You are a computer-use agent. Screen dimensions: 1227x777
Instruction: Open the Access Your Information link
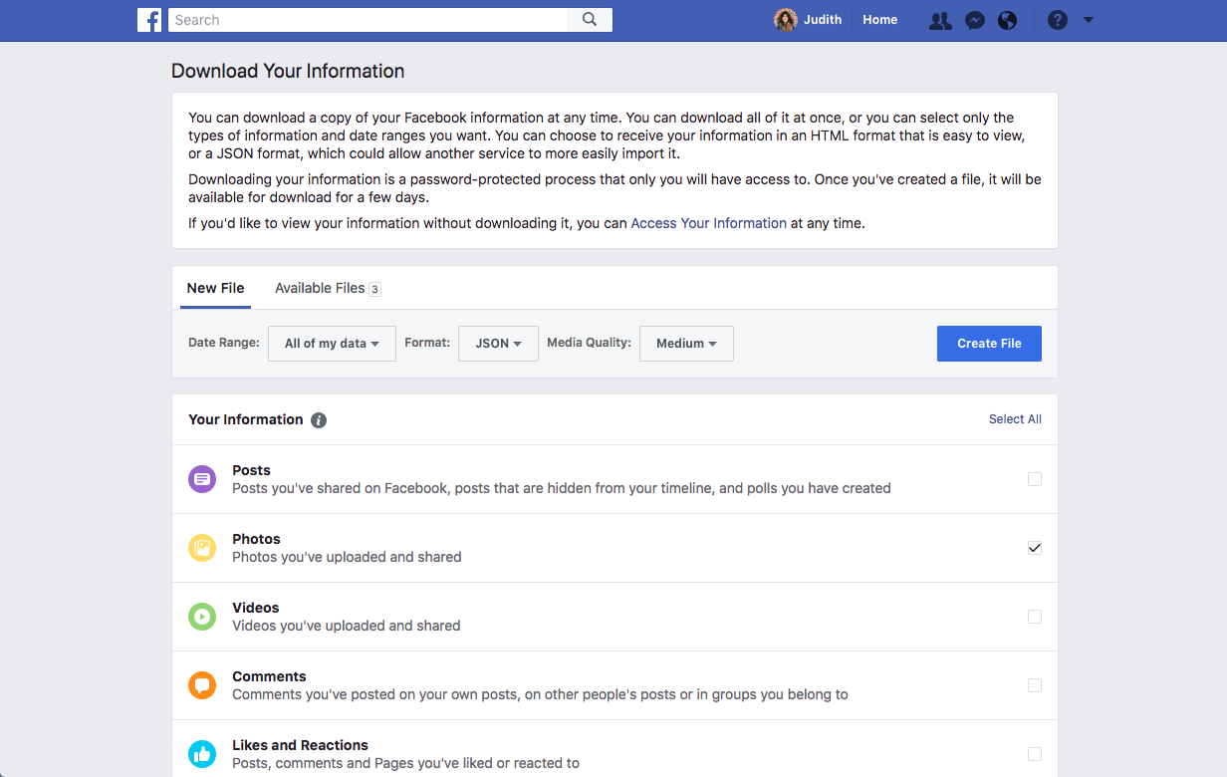(x=709, y=223)
